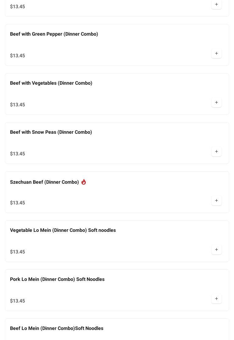Add Pork Lo Mein combo to order

pos(216,299)
